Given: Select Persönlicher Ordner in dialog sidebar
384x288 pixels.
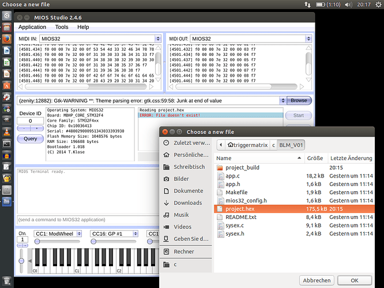Looking at the screenshot, I should 187,155.
